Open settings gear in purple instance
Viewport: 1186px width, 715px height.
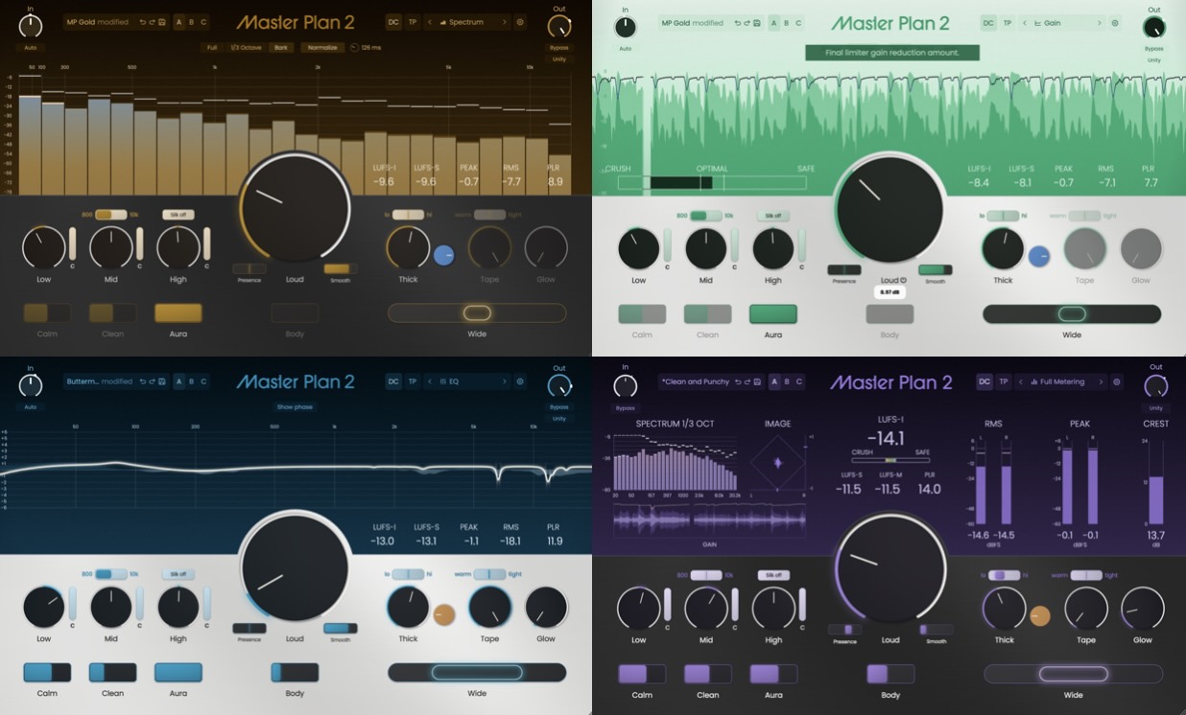click(1116, 381)
